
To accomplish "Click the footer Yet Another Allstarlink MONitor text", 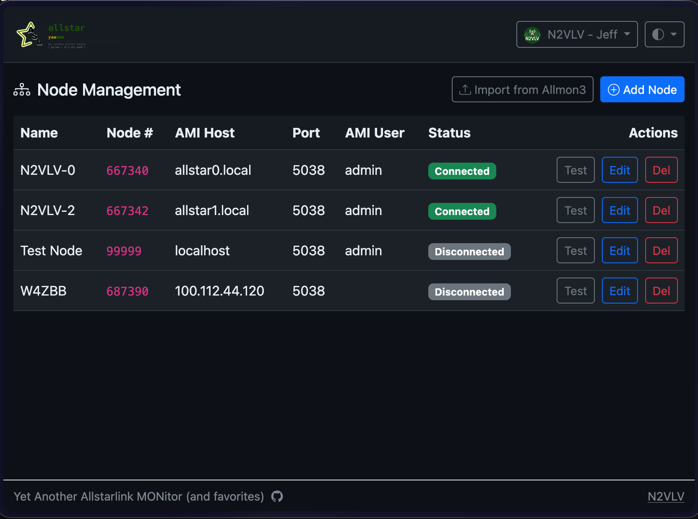I will coord(139,496).
